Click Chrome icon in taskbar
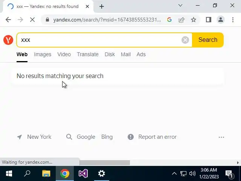 [x=65, y=173]
